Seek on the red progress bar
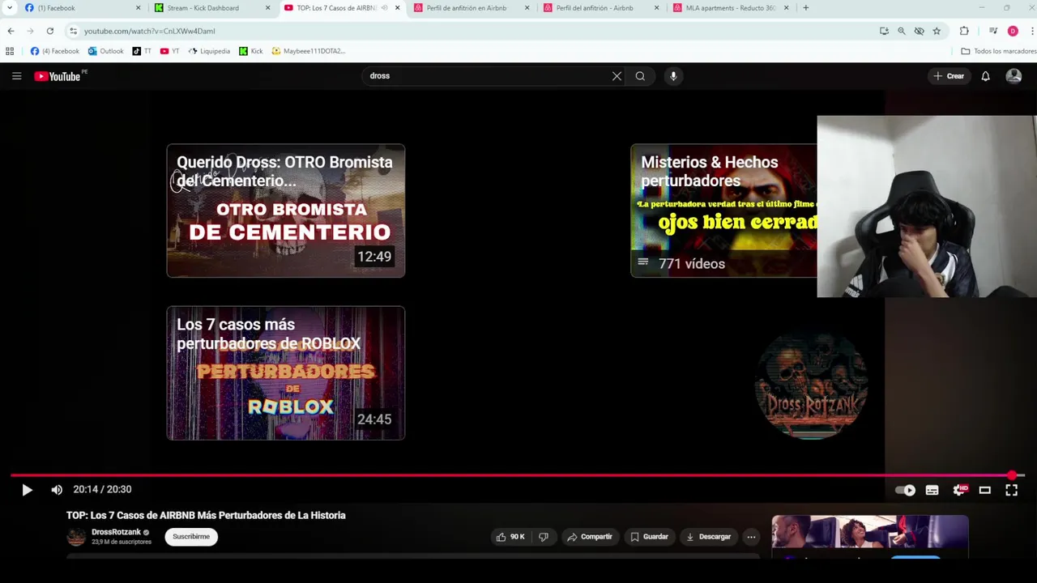This screenshot has height=583, width=1037. 518,475
